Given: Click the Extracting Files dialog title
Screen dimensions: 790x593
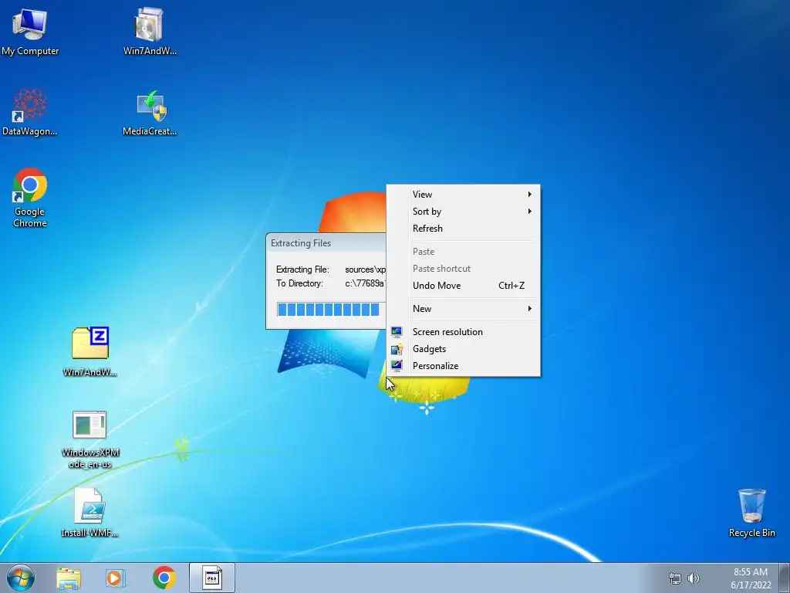Looking at the screenshot, I should click(301, 243).
